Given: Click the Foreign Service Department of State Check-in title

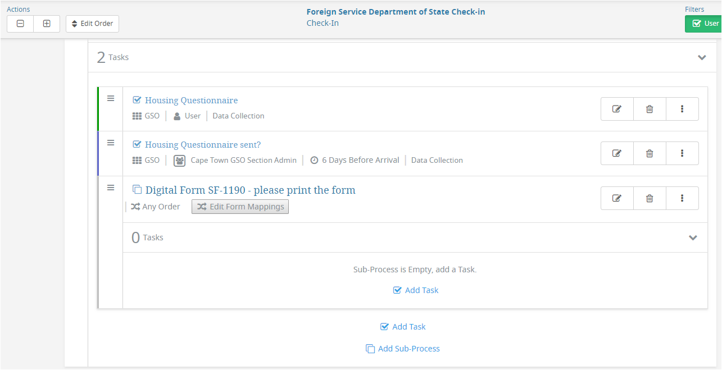Looking at the screenshot, I should 396,12.
